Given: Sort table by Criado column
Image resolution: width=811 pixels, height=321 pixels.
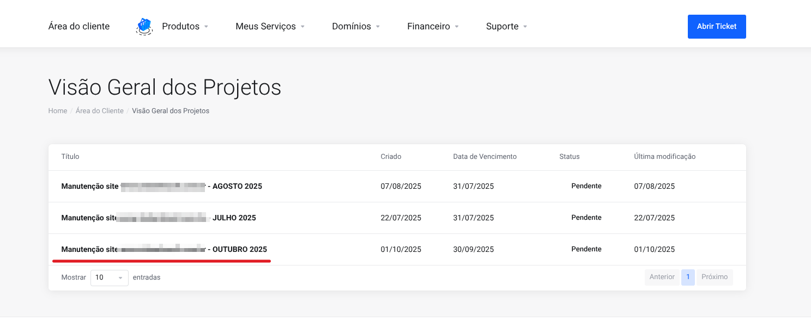Looking at the screenshot, I should (x=391, y=157).
